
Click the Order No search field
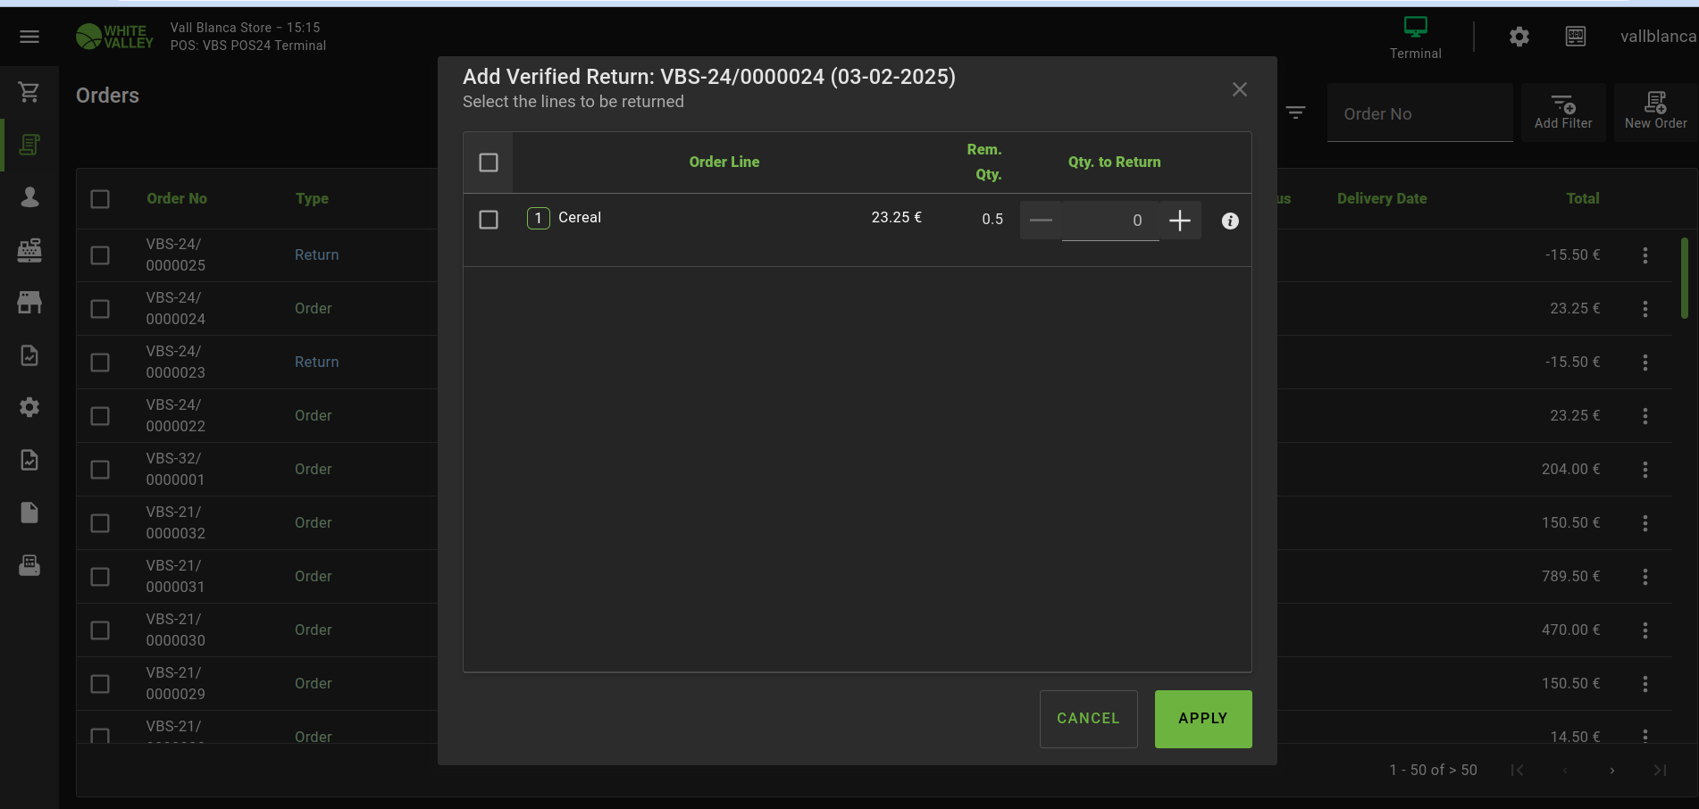[x=1419, y=113]
